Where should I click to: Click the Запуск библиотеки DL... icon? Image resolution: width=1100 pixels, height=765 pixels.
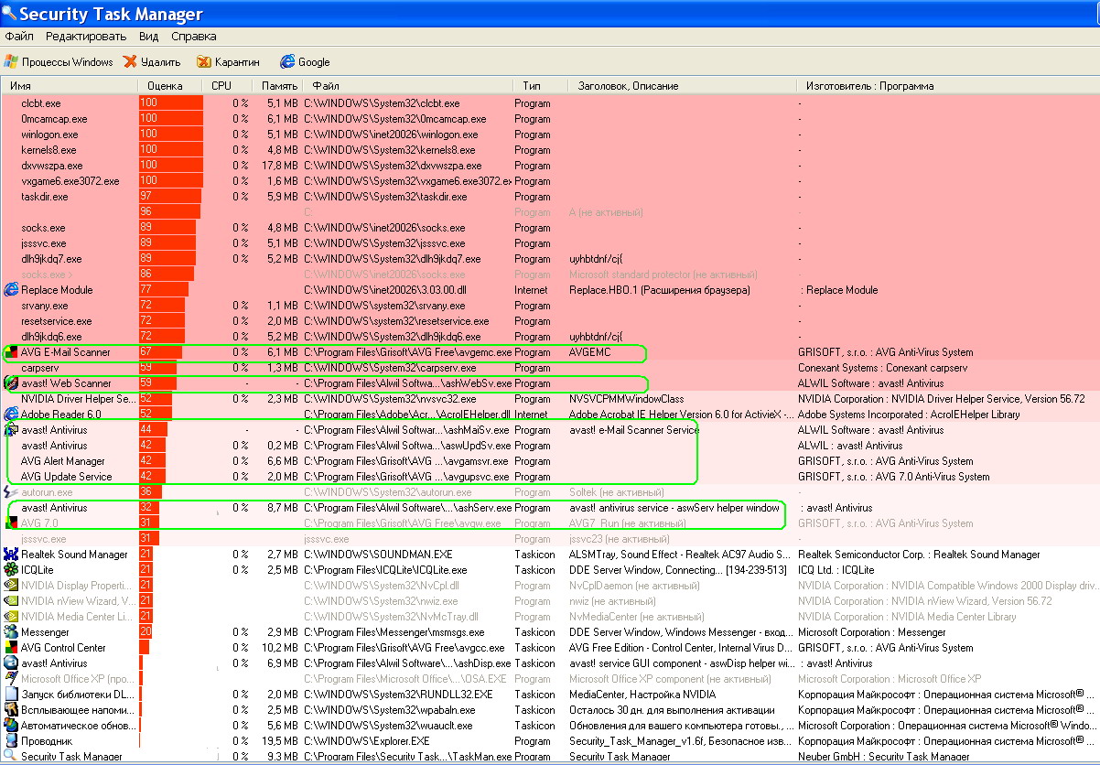click(11, 695)
